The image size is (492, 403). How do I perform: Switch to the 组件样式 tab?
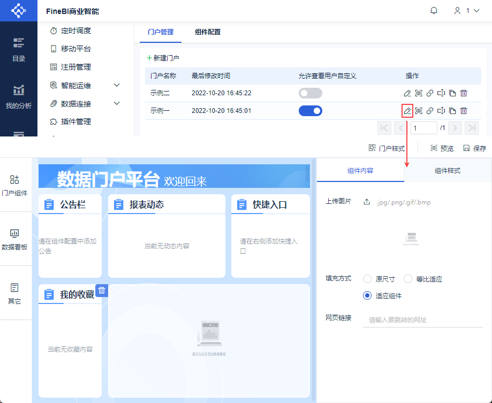tap(448, 171)
